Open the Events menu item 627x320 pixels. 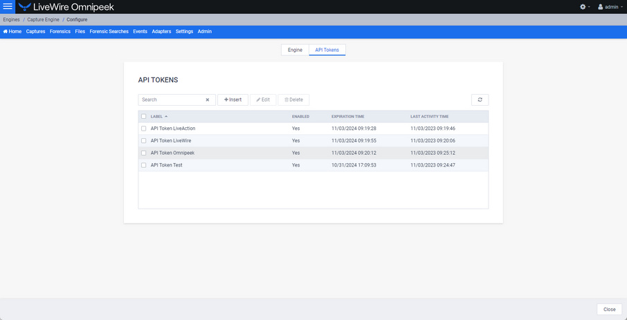tap(140, 32)
